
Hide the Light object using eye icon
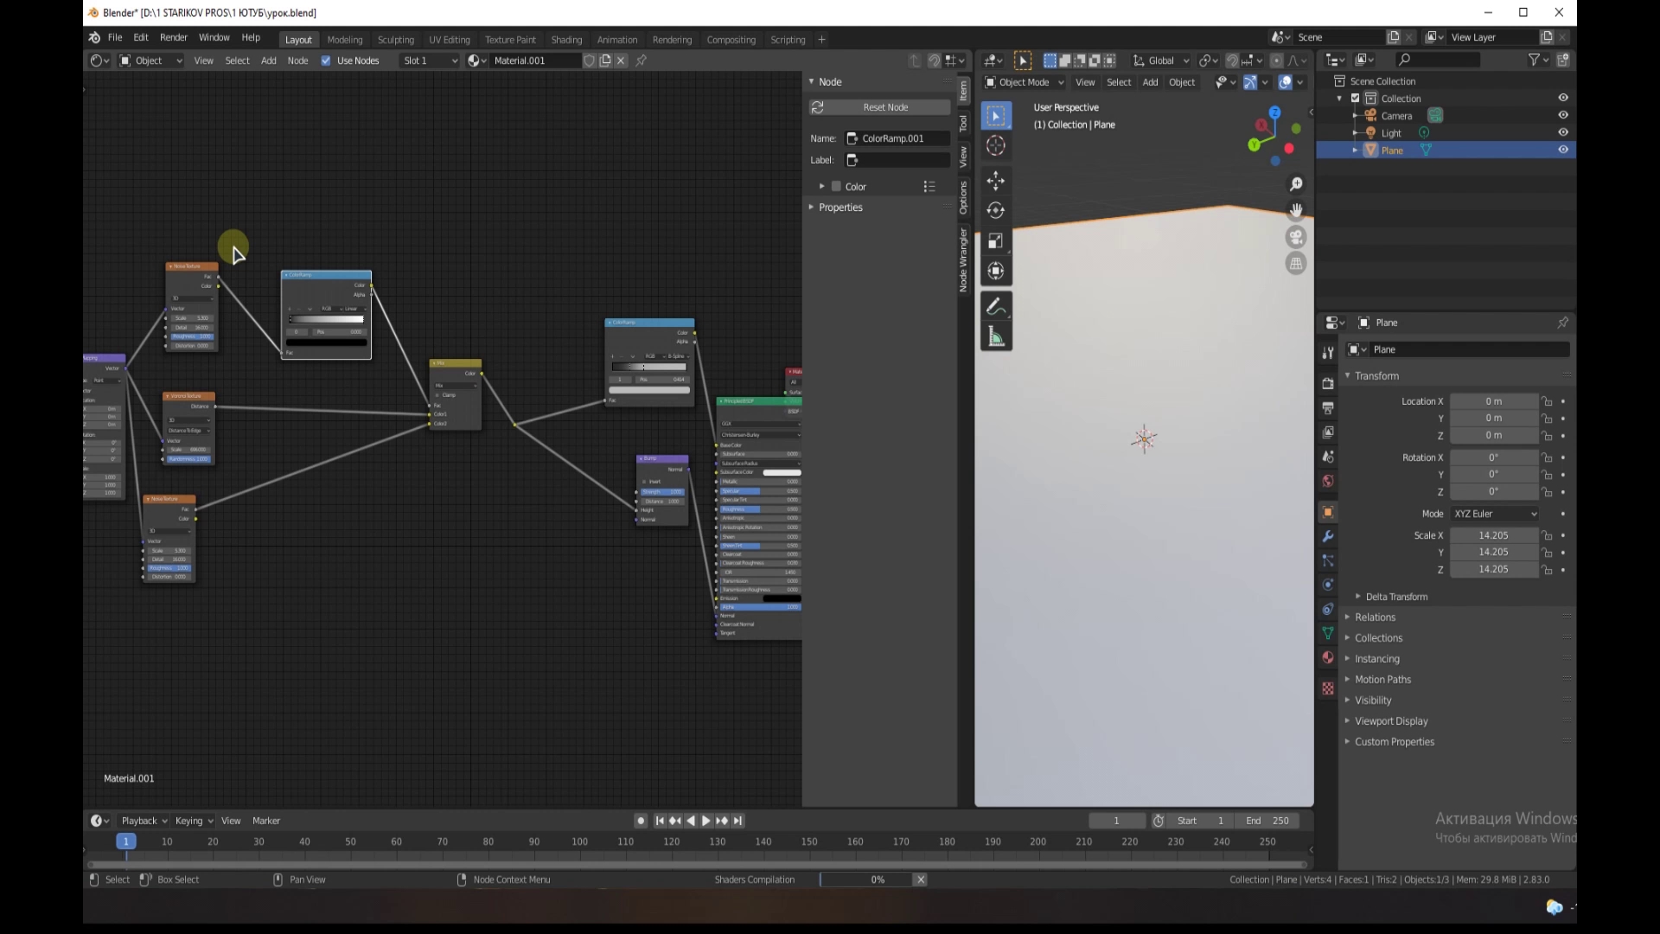1563,132
